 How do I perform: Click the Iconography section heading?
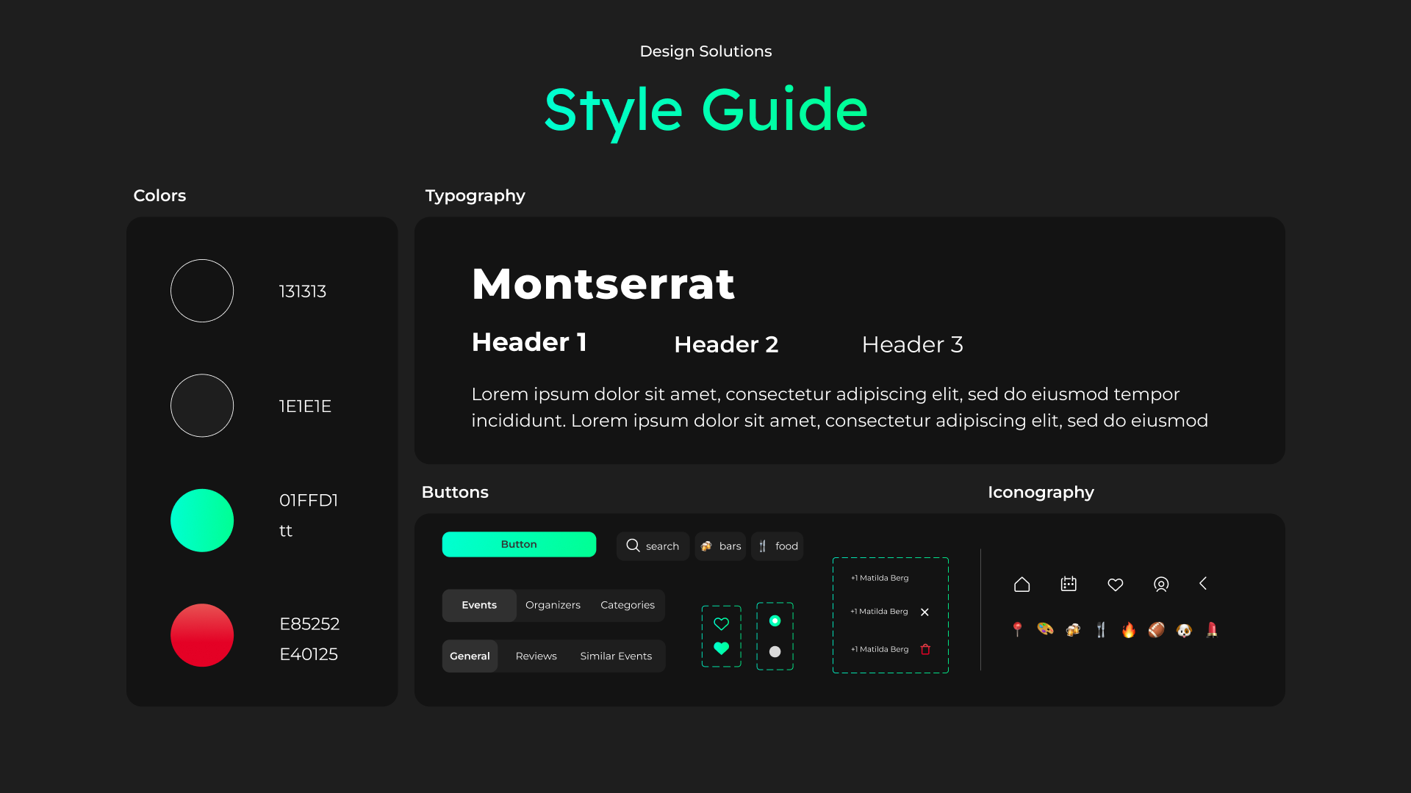click(x=1041, y=493)
